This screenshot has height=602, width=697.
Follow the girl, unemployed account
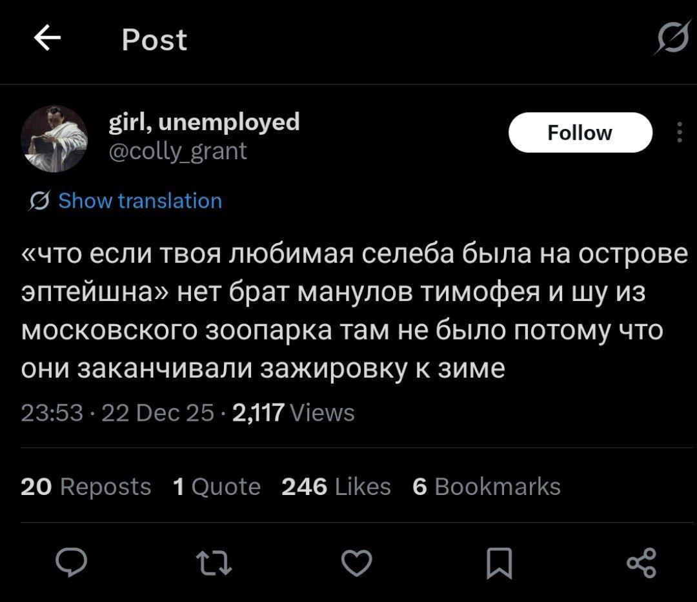coord(580,132)
